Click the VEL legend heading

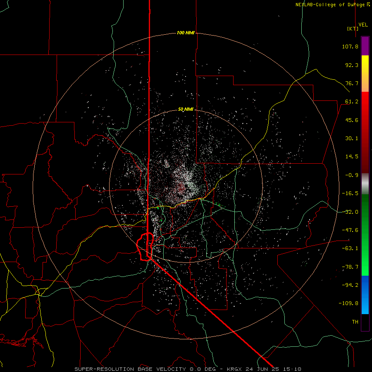pyautogui.click(x=363, y=25)
